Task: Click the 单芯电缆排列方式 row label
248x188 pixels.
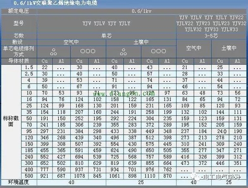Action: (x=19, y=52)
